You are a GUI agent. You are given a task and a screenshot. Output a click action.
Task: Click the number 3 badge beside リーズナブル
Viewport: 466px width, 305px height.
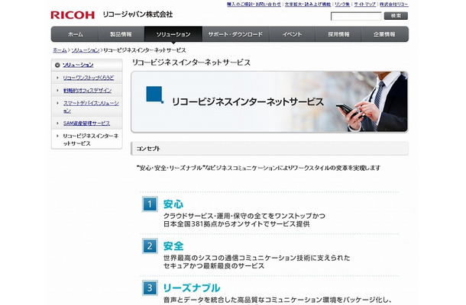coord(150,287)
